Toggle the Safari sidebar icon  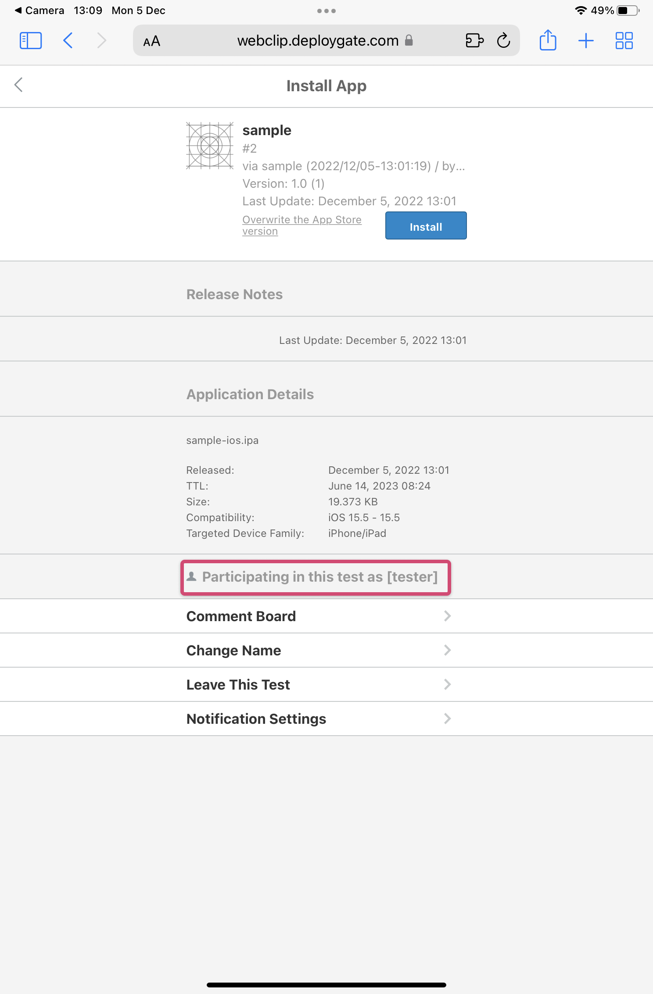(x=31, y=41)
